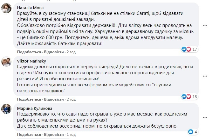
Task: View the like reaction count of 4
Action: (x=193, y=132)
